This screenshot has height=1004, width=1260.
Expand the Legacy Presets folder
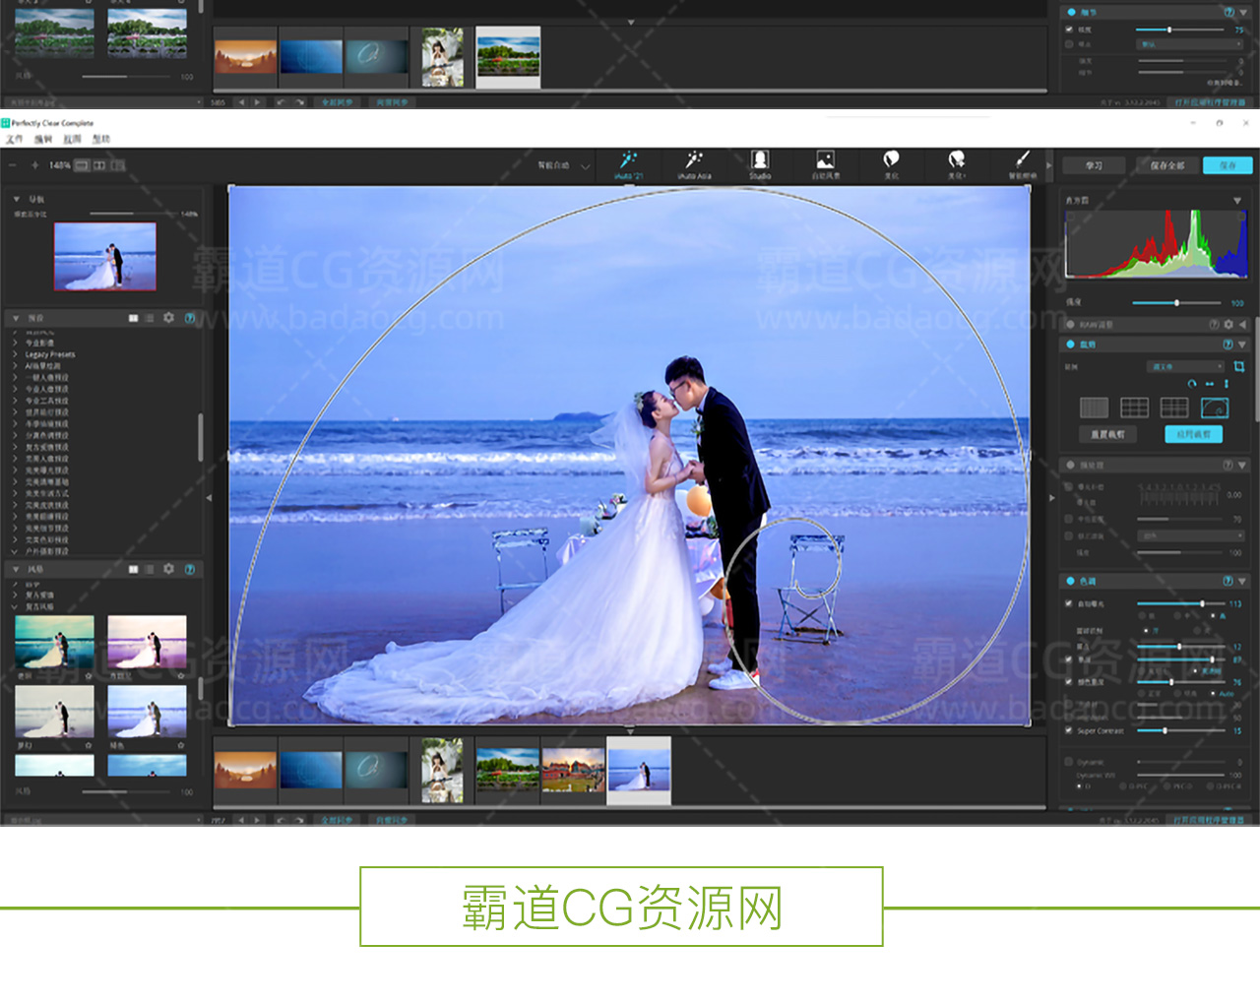pyautogui.click(x=49, y=354)
